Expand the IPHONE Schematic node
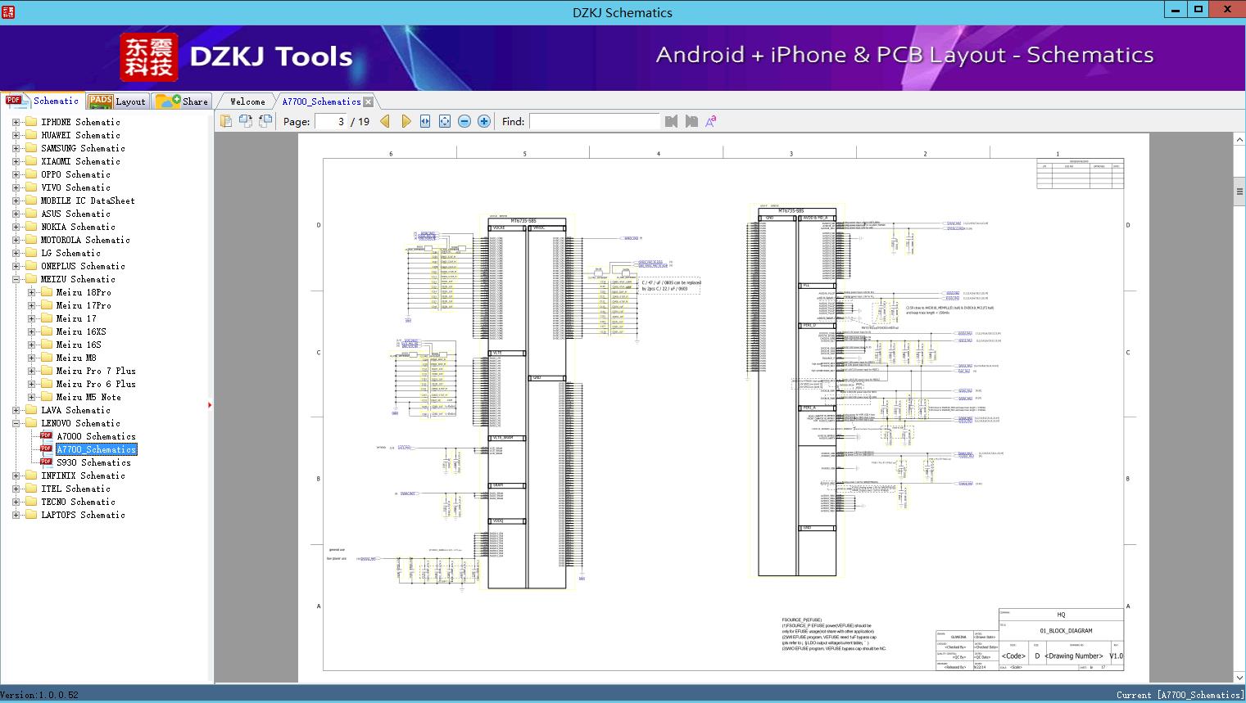 coord(16,122)
